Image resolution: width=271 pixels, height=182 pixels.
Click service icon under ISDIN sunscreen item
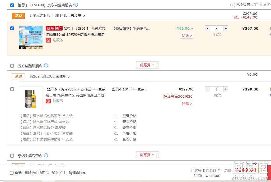click(x=48, y=40)
